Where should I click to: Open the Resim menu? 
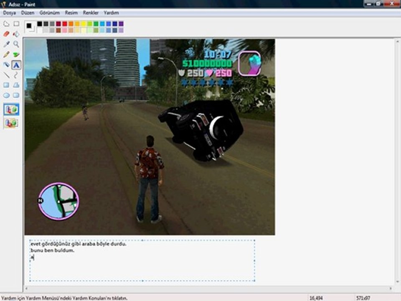(71, 13)
